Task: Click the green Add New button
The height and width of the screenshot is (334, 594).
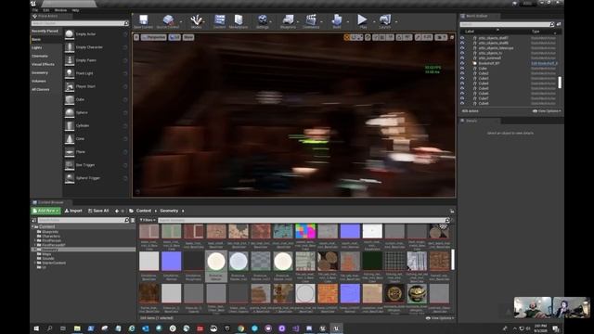Action: coord(45,211)
